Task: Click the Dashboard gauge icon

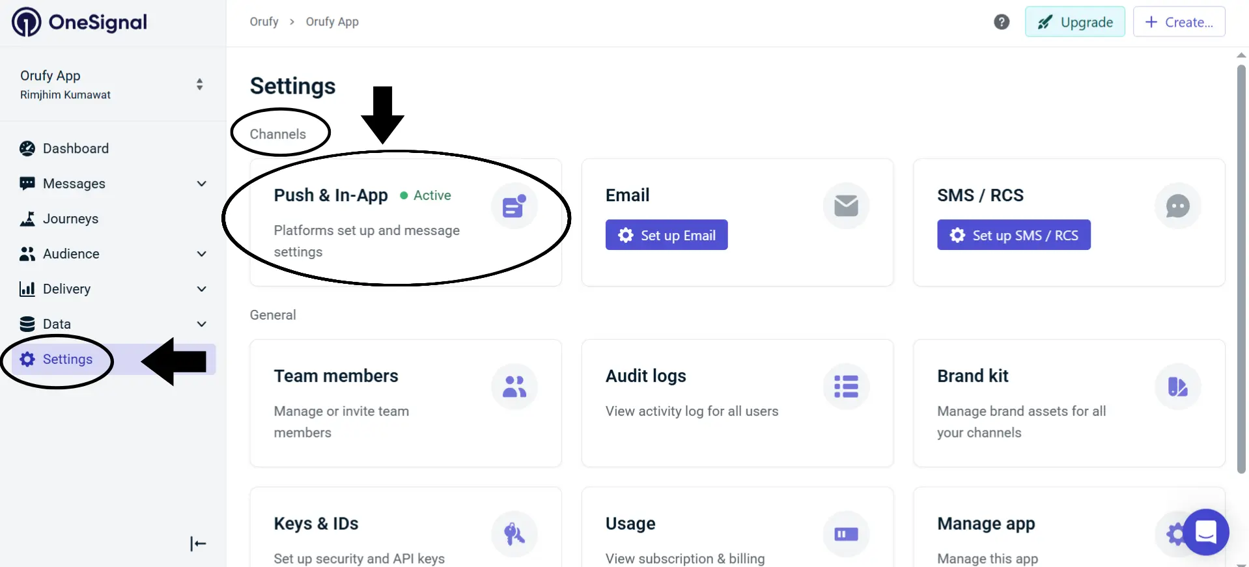Action: point(27,148)
